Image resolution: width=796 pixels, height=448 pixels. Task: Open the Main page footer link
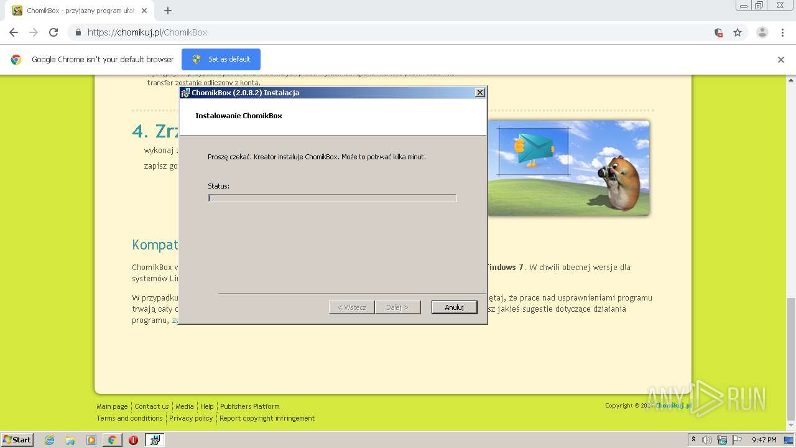click(112, 406)
